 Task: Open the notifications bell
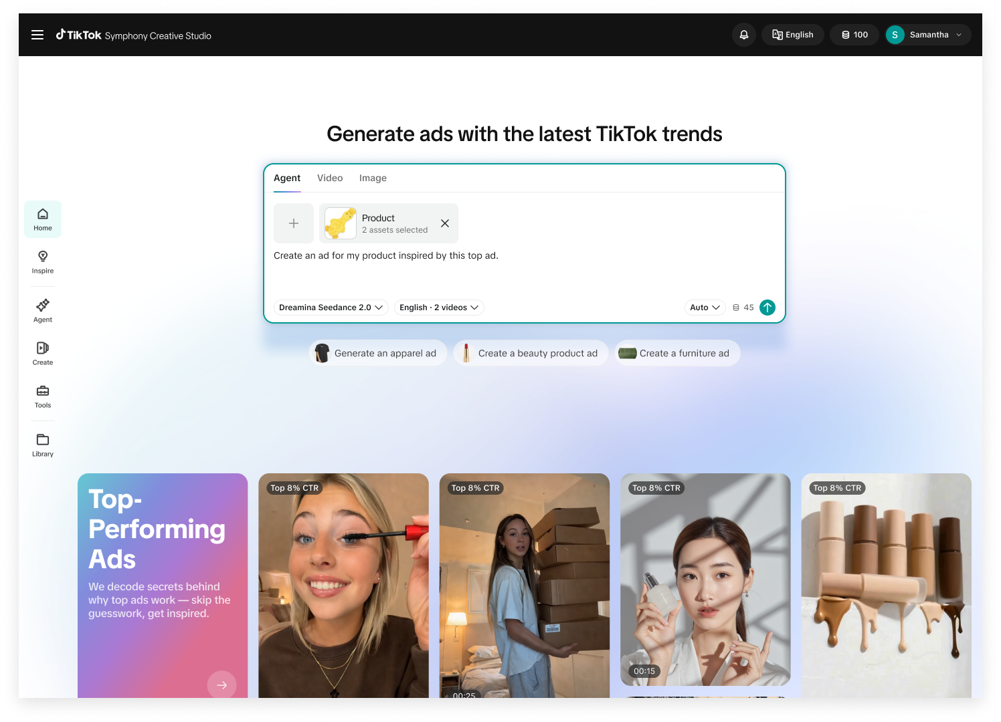[x=743, y=35]
